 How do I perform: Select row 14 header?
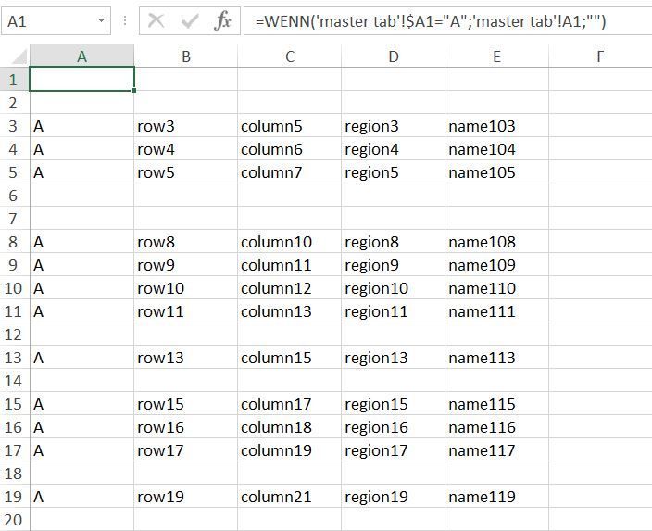point(15,380)
